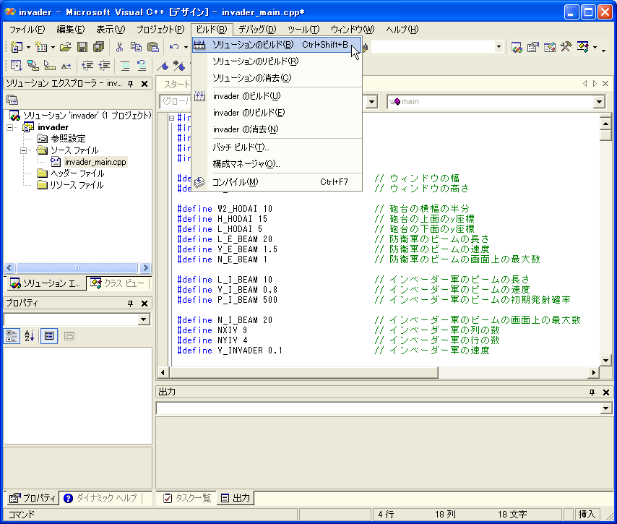Collapse the #include code outline block

pyautogui.click(x=171, y=118)
